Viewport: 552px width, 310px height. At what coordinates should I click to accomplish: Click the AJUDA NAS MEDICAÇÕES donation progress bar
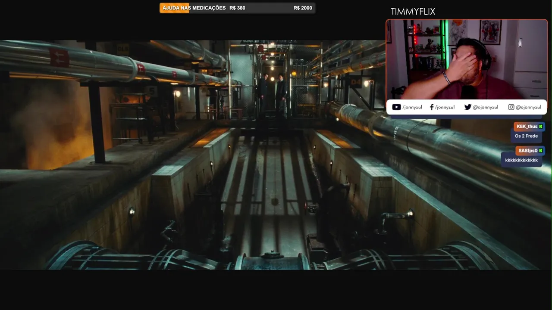point(237,8)
